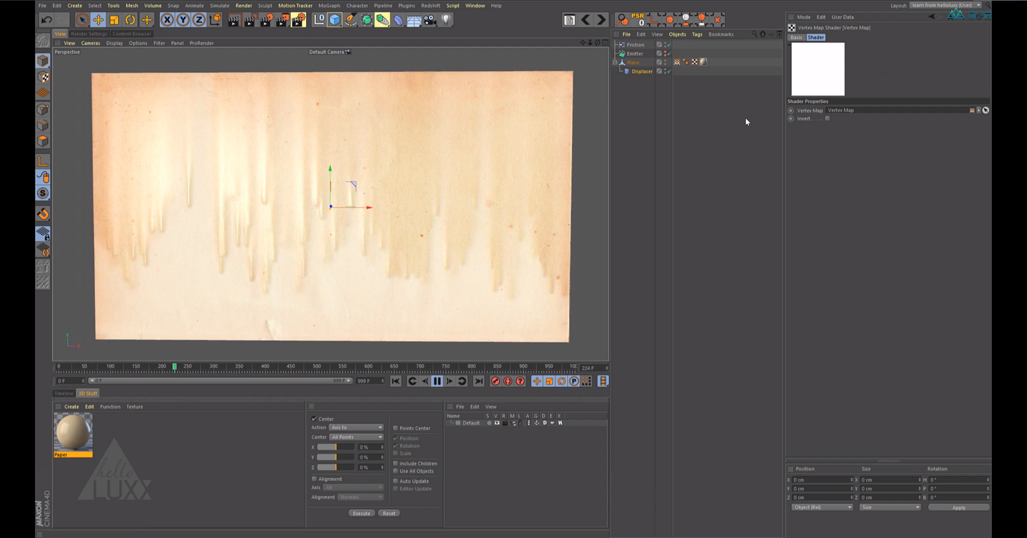
Task: Click Render View clapperboard icon
Action: 234,20
